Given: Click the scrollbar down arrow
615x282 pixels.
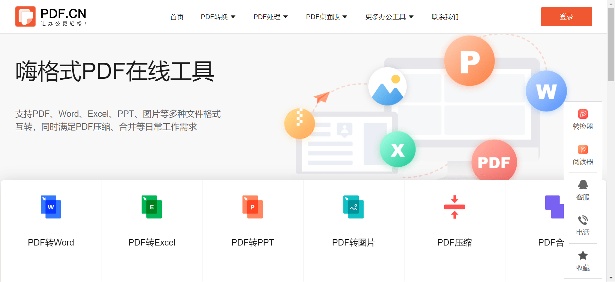Looking at the screenshot, I should (x=611, y=278).
